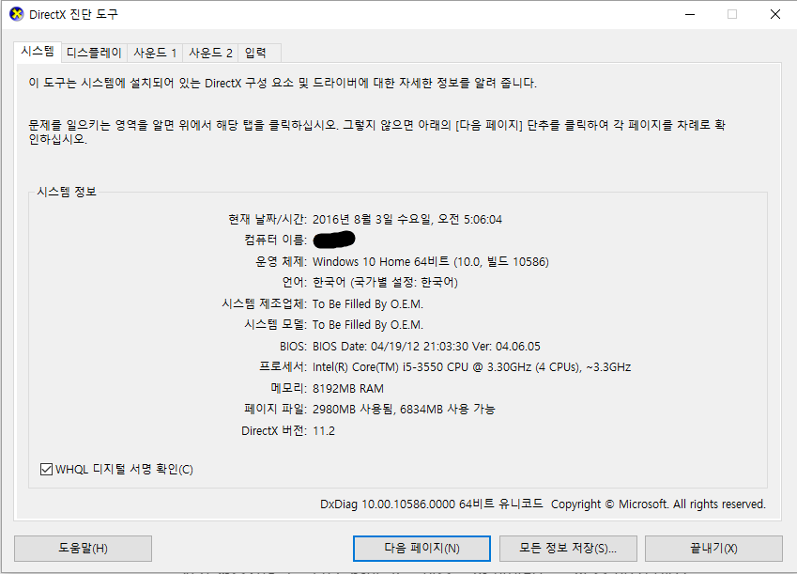The image size is (797, 574).
Task: Go to the 사운드 2 tab
Action: (x=210, y=53)
